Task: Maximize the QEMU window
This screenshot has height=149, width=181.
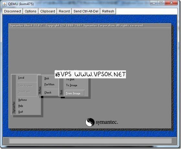Action: pos(161,3)
